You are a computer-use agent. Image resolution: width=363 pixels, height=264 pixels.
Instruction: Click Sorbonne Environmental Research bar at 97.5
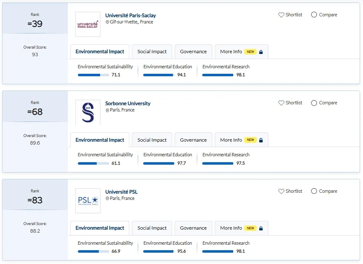click(218, 163)
